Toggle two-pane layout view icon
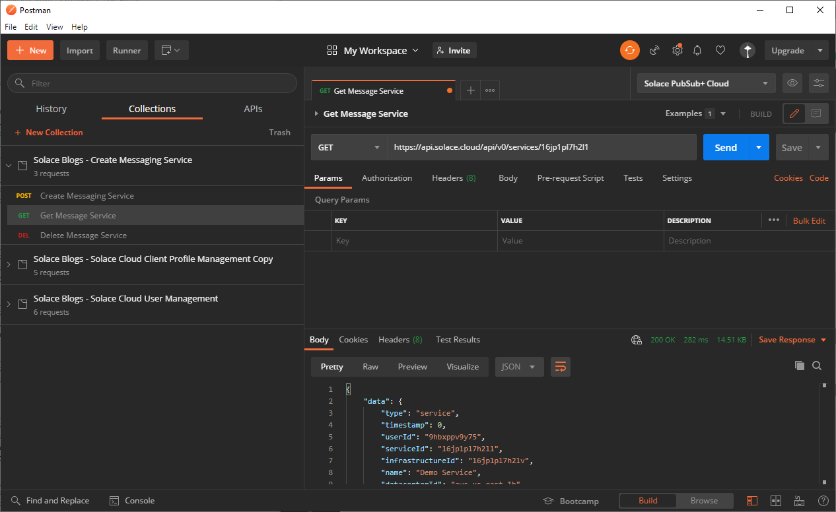The image size is (836, 512). tap(776, 501)
